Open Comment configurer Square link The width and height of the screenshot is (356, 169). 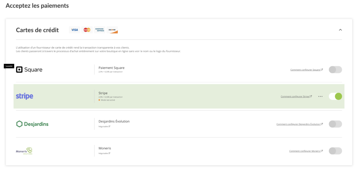[x=305, y=70]
